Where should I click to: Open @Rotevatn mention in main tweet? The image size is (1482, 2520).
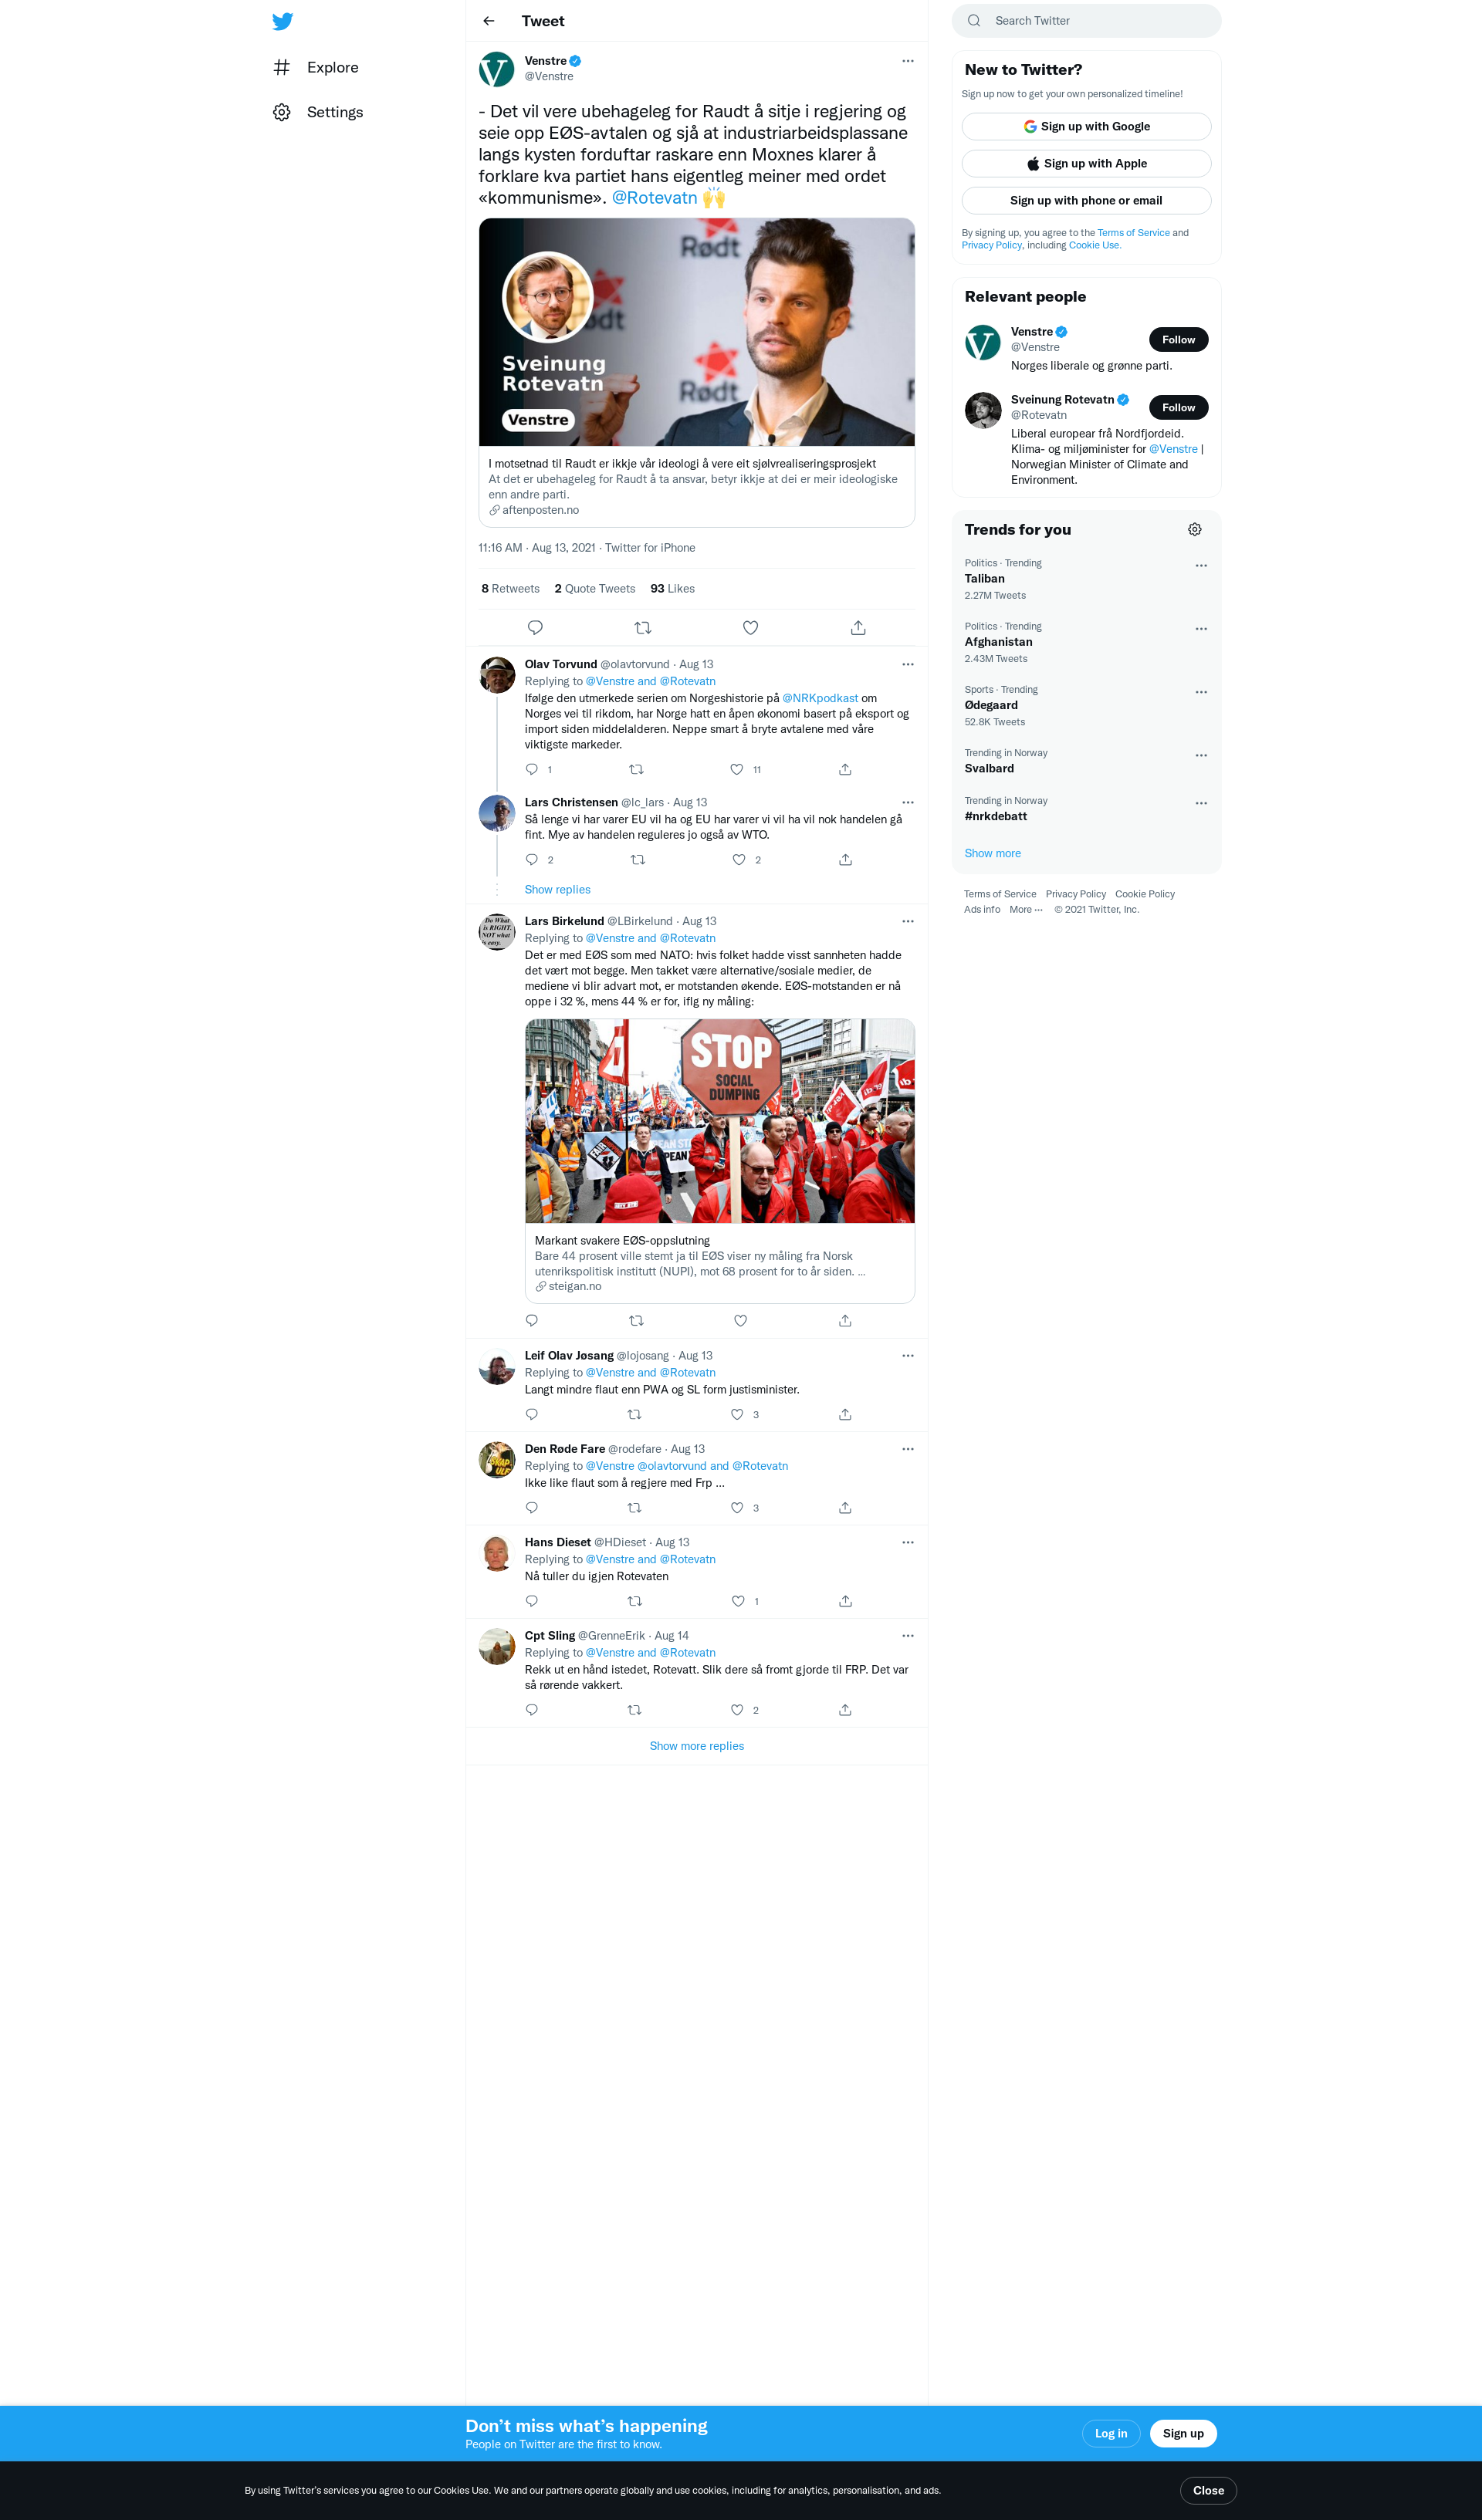coord(655,198)
